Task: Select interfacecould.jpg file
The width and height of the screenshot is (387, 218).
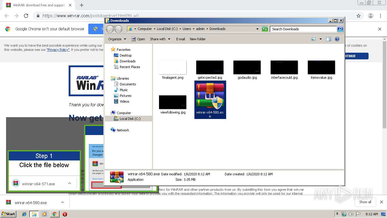Action: coord(284,70)
